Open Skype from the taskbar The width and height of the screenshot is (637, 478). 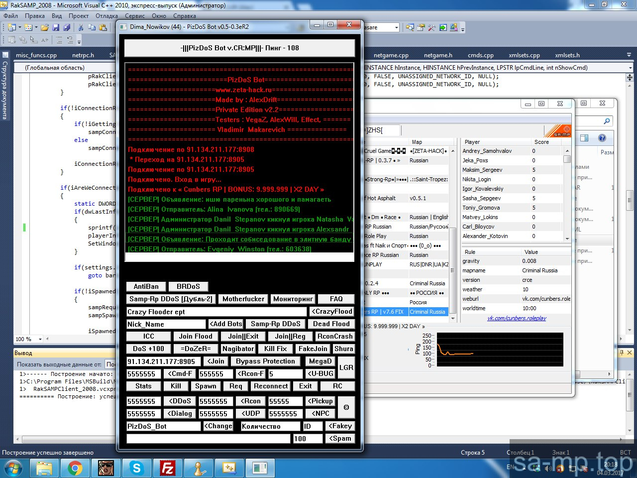(136, 468)
